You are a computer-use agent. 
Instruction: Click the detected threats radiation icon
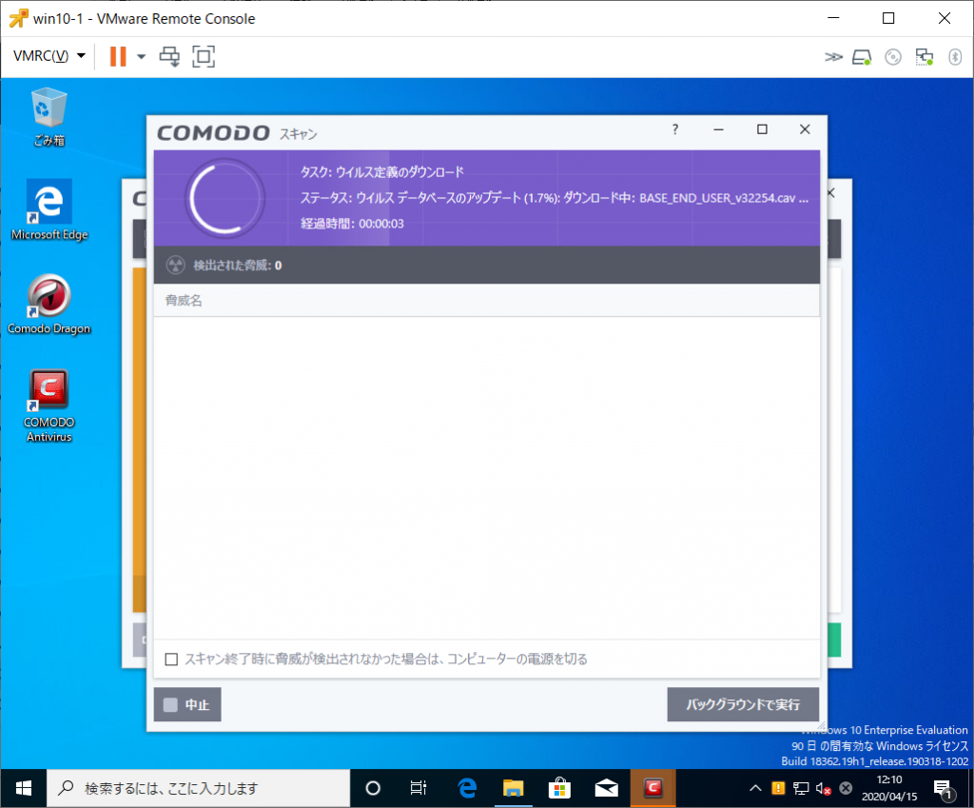(x=176, y=266)
